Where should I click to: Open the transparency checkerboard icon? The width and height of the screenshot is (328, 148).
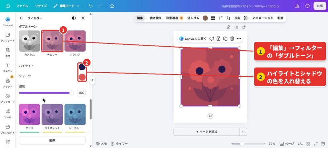click(246, 18)
